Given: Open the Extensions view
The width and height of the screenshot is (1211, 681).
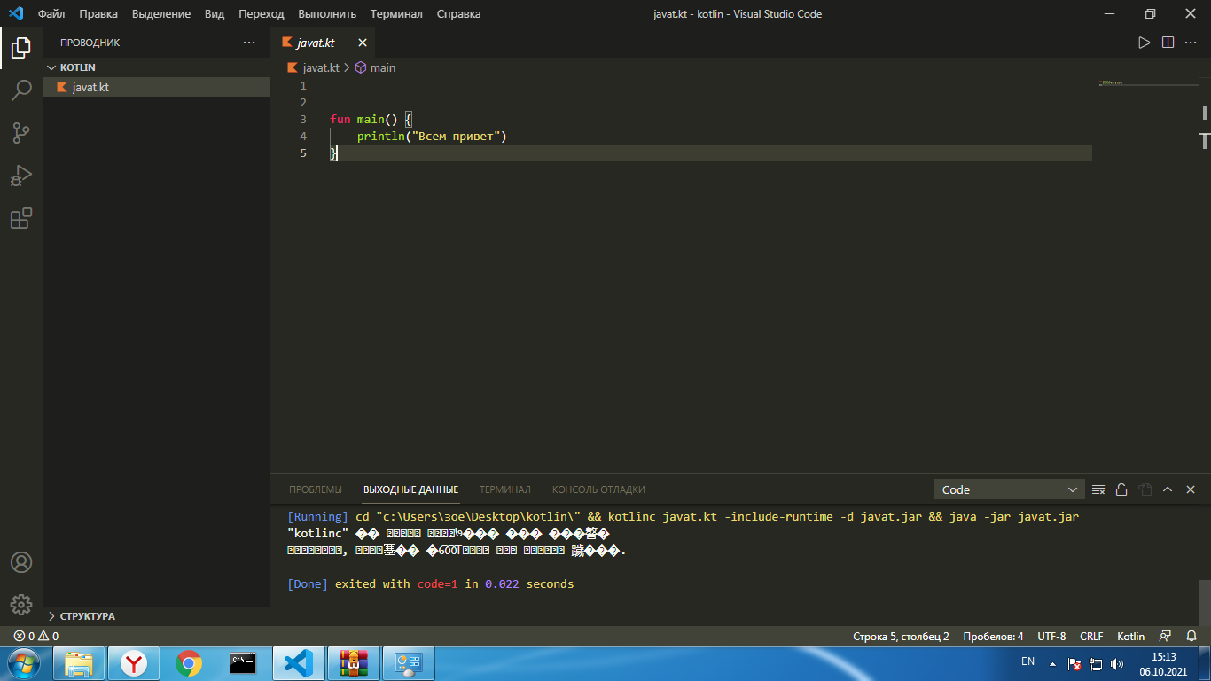Looking at the screenshot, I should point(21,218).
